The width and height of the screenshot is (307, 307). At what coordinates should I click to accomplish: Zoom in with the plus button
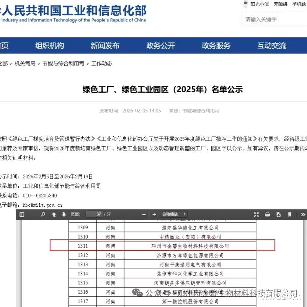[154, 215]
